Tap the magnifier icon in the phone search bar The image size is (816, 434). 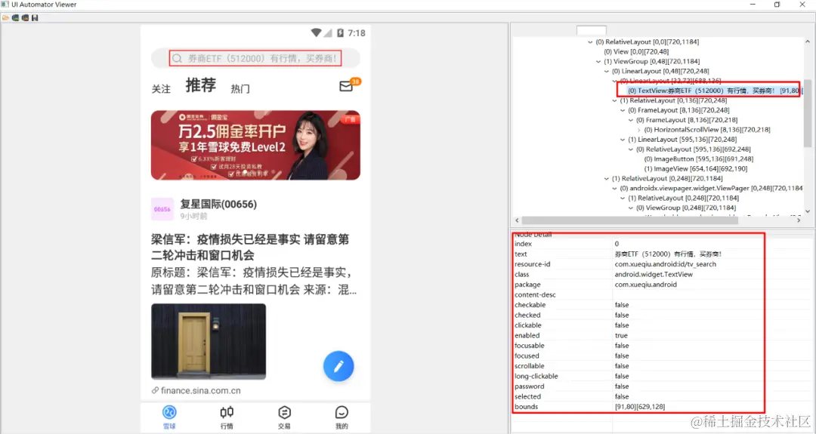pyautogui.click(x=177, y=58)
